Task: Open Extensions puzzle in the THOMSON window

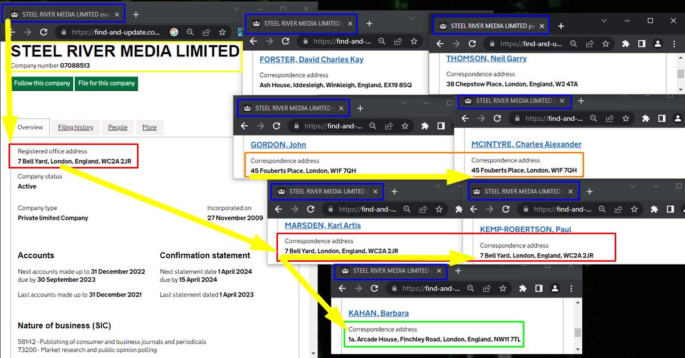Action: coord(626,43)
